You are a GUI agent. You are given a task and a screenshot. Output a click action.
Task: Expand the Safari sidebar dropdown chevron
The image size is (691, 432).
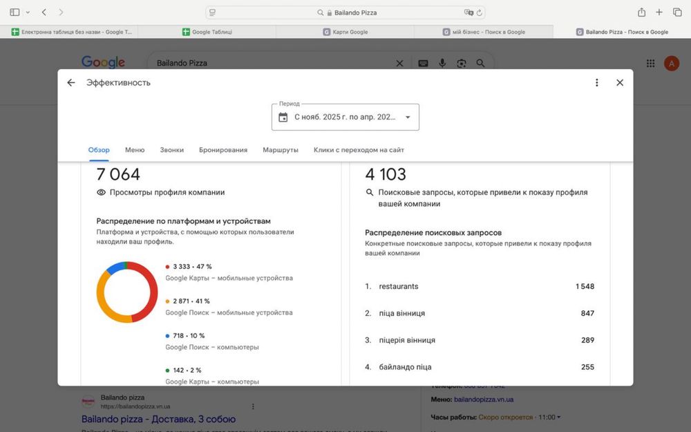28,12
